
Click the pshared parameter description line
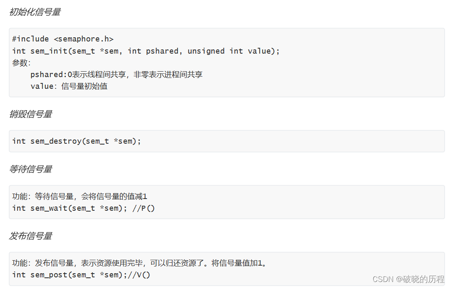(x=117, y=75)
